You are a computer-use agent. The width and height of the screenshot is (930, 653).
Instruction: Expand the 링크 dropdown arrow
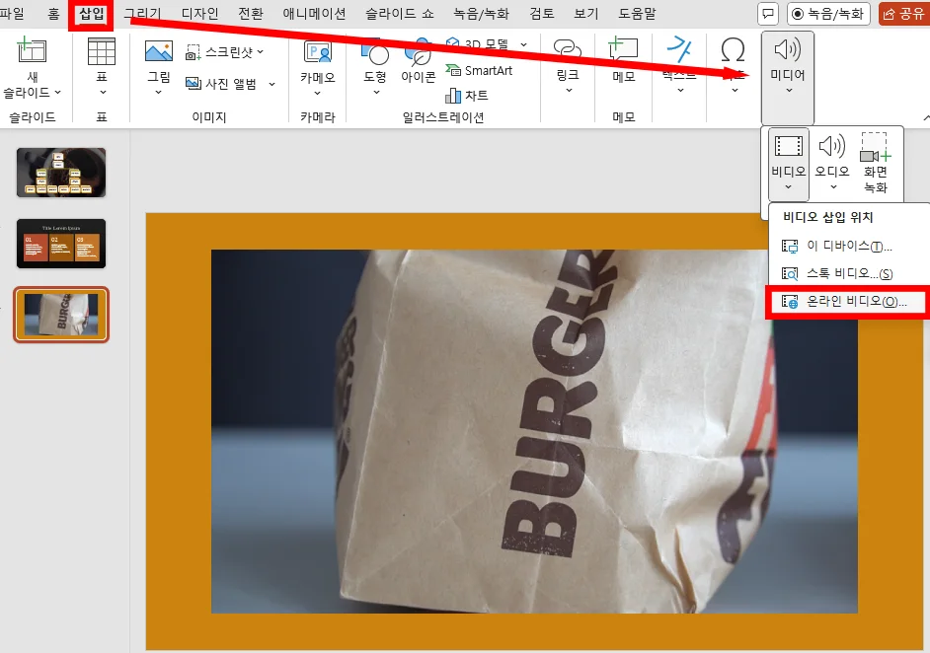point(569,91)
